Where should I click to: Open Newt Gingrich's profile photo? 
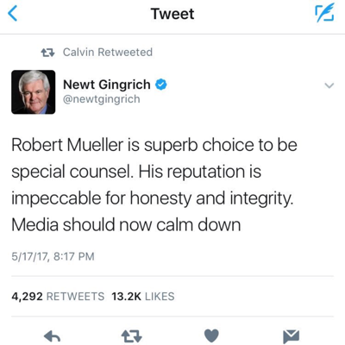click(34, 92)
